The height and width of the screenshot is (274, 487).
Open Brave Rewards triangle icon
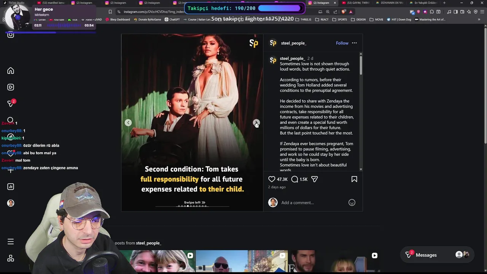[x=351, y=12]
